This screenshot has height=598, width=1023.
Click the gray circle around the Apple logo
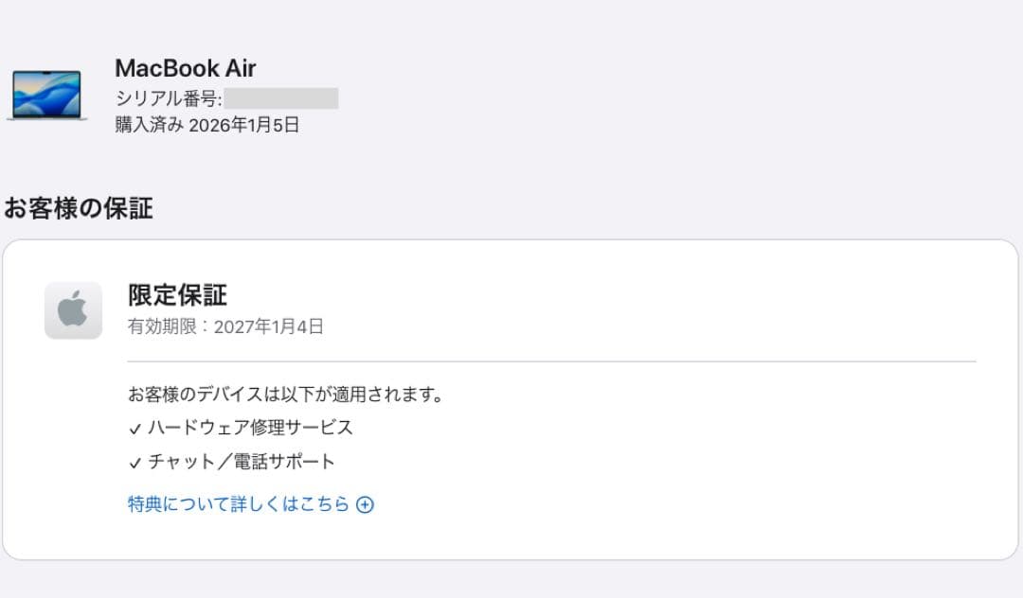74,308
